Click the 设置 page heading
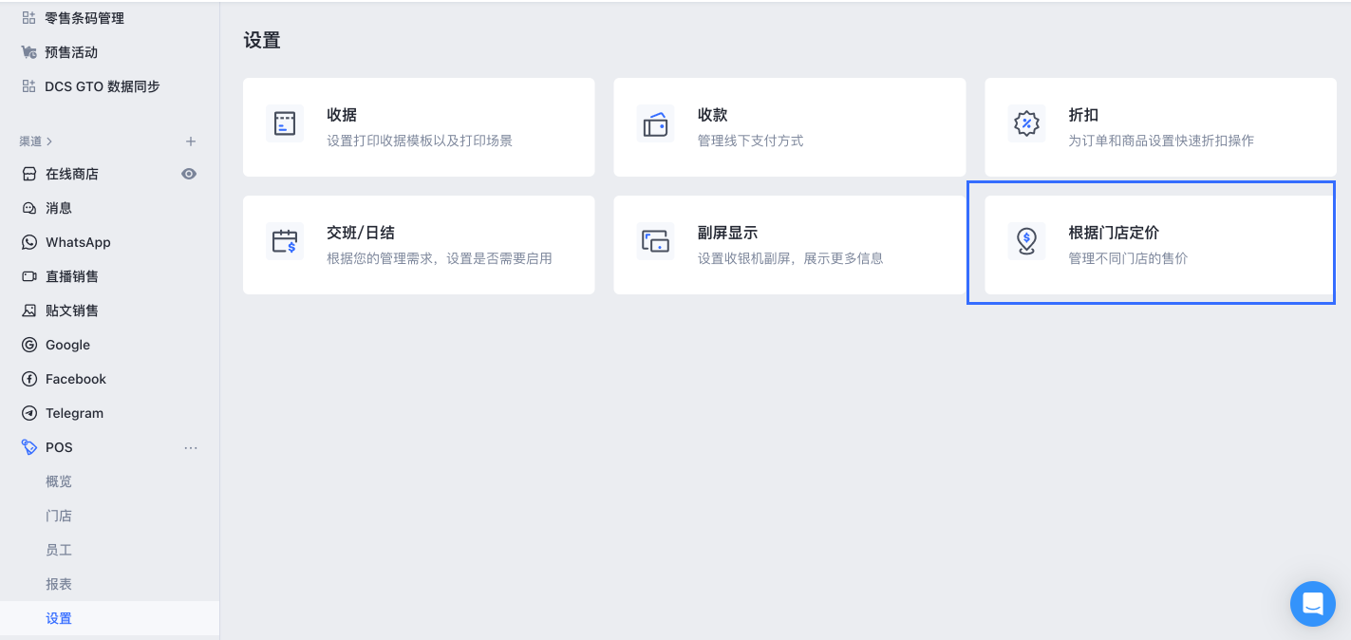 tap(262, 41)
